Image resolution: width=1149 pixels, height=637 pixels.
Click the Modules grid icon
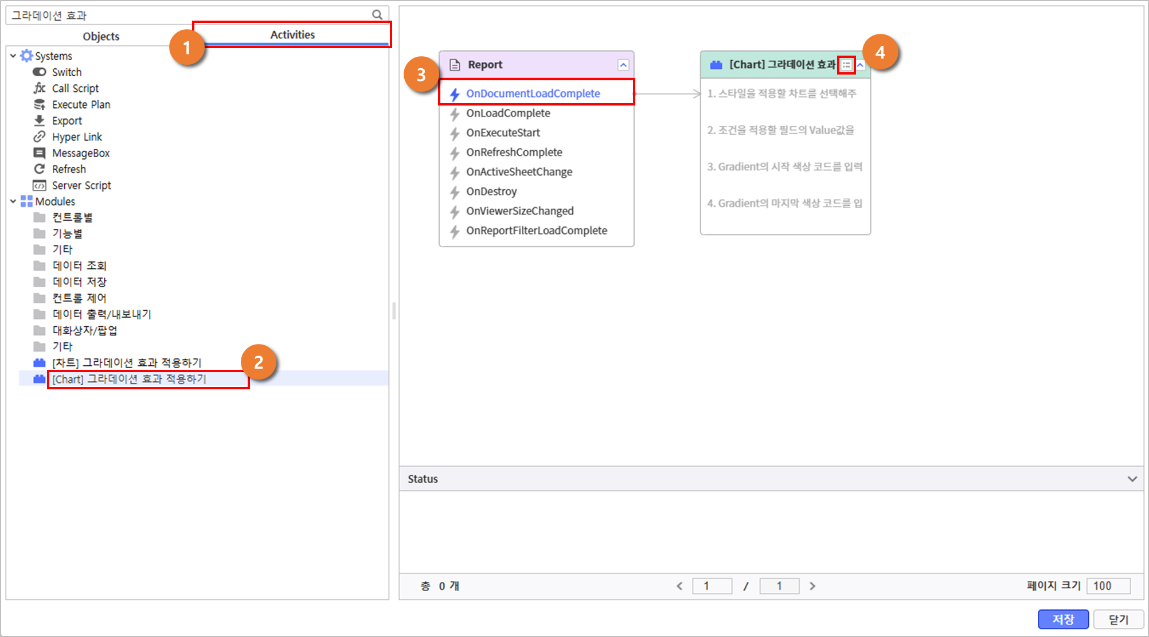(26, 201)
